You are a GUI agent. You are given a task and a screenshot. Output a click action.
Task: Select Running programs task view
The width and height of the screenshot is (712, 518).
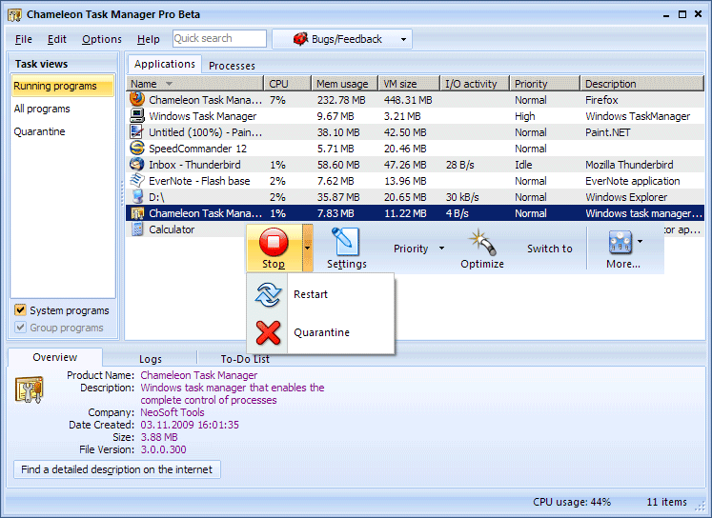pyautogui.click(x=63, y=86)
